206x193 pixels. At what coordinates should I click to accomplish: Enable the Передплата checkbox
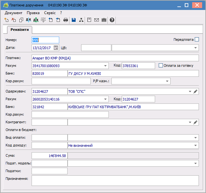pos(197,39)
